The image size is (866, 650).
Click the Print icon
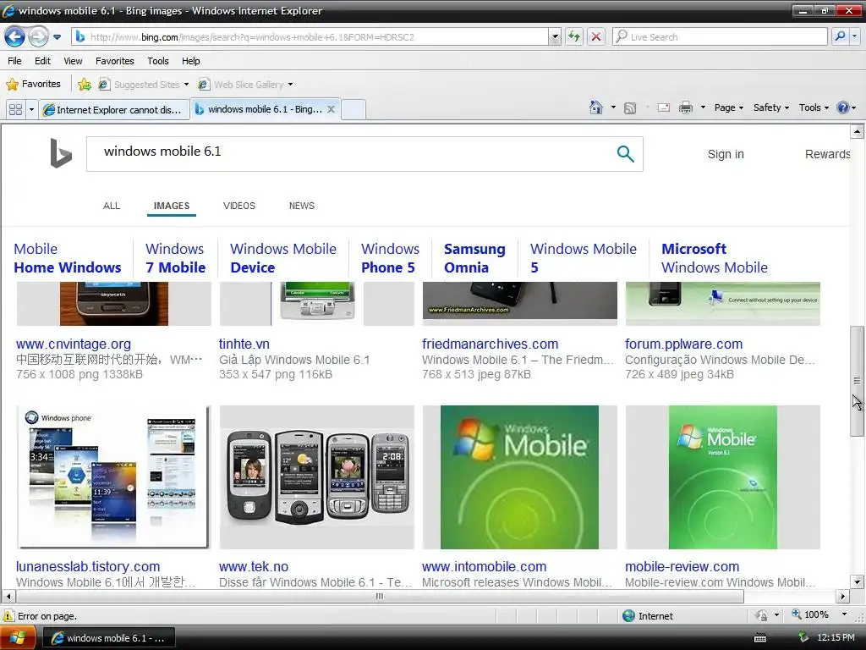point(685,107)
